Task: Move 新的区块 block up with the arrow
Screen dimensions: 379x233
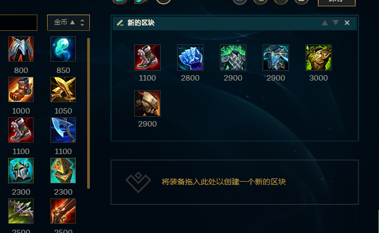Action: tap(325, 23)
